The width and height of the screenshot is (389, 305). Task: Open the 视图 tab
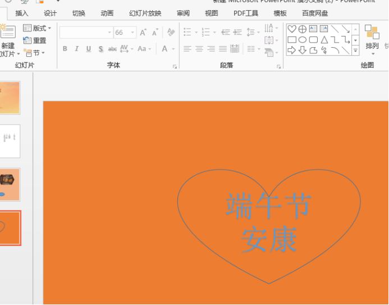point(212,13)
